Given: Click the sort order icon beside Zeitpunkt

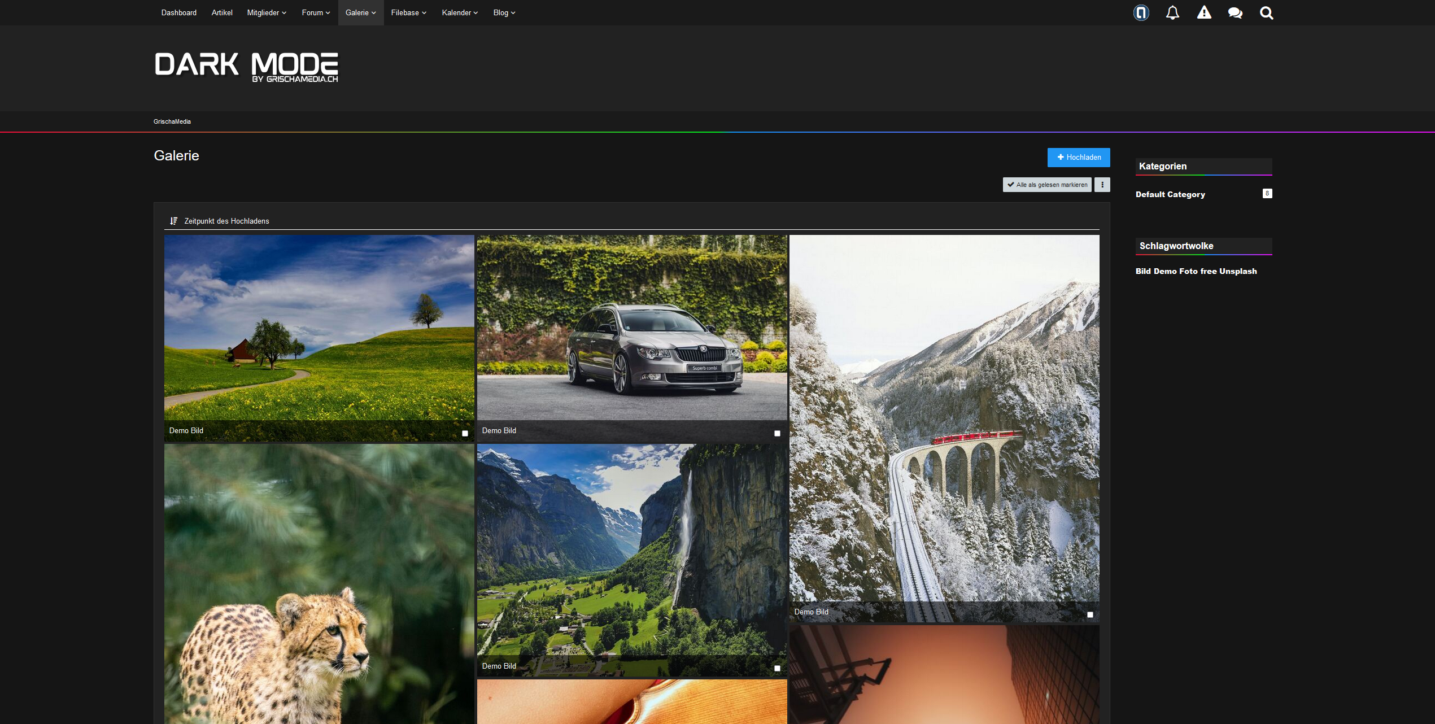Looking at the screenshot, I should pyautogui.click(x=173, y=221).
